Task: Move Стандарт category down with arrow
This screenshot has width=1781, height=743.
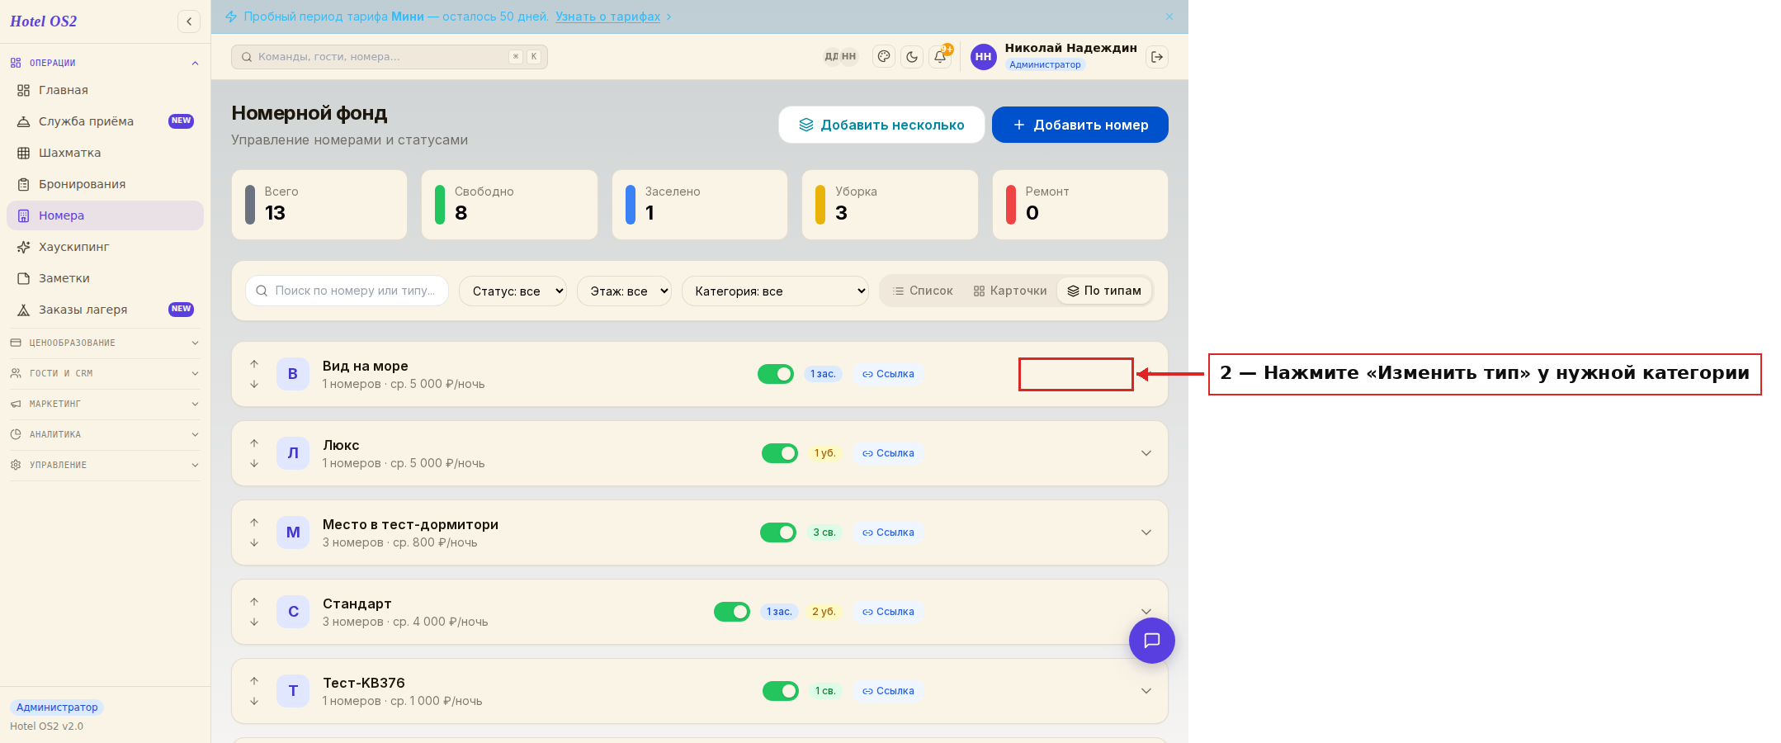Action: [254, 622]
